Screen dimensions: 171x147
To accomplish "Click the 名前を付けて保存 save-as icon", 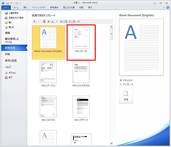I will pyautogui.click(x=6, y=18).
